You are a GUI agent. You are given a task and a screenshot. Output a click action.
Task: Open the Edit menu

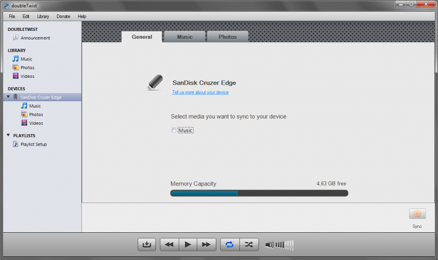26,16
